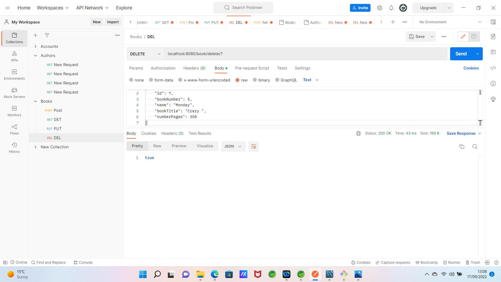Image resolution: width=501 pixels, height=282 pixels.
Task: Open the documentation icon in right sidebar
Action: pos(493,37)
